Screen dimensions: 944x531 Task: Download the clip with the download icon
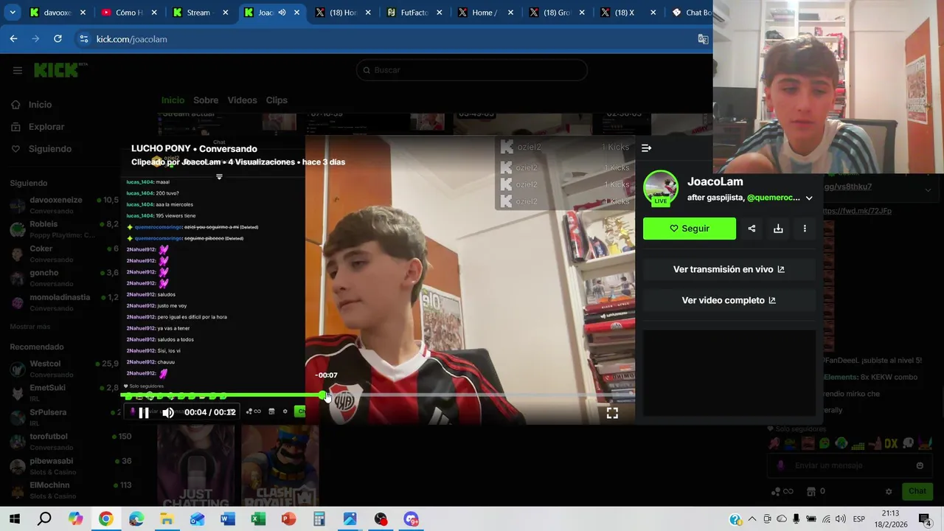tap(778, 229)
